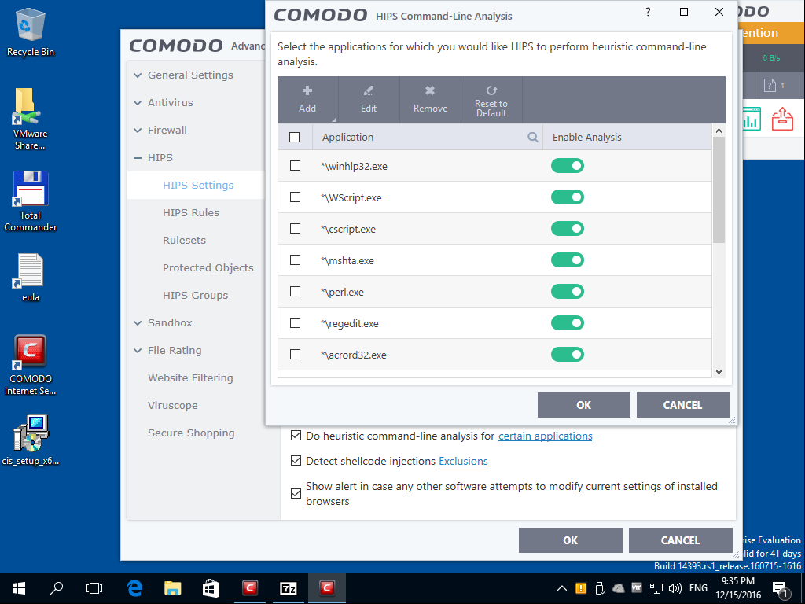Launch Microsoft Edge from taskbar
The width and height of the screenshot is (805, 604).
point(134,588)
